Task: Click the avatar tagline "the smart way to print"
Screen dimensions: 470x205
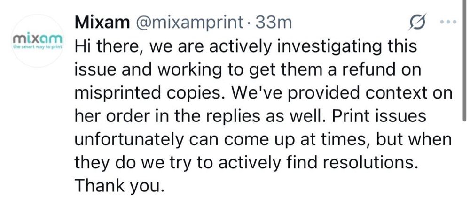Action: 38,47
